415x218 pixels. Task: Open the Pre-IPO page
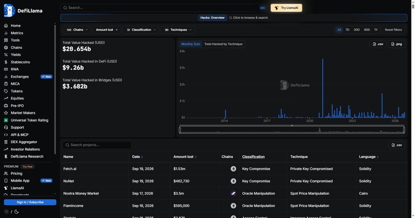point(17,106)
